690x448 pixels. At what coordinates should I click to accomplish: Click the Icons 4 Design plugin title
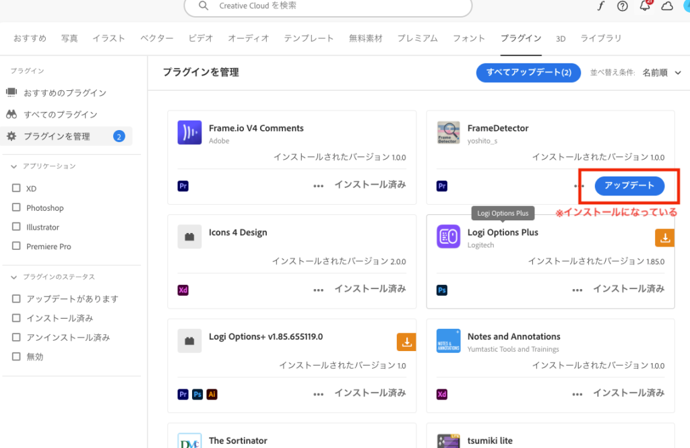tap(238, 232)
